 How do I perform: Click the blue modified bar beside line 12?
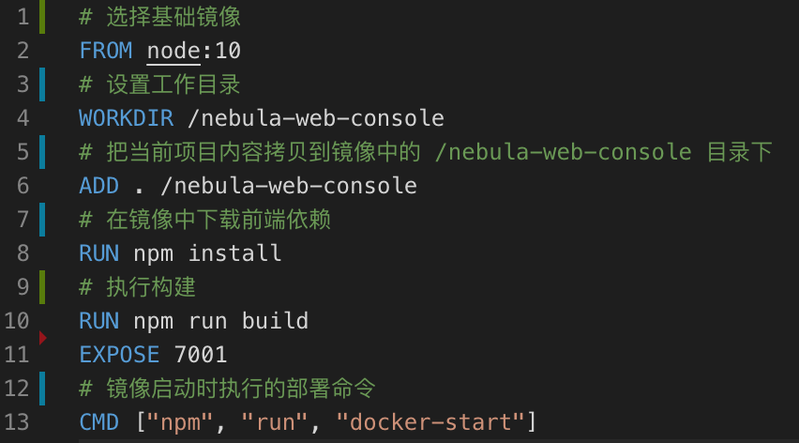pos(42,389)
